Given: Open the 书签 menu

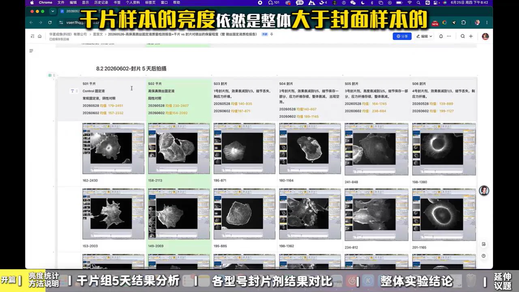Looking at the screenshot, I should coord(117,2).
